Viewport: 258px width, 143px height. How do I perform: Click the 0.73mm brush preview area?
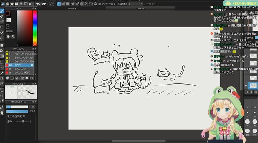[11, 92]
